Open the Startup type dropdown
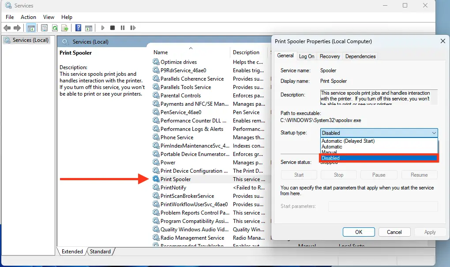450x267 pixels. [x=379, y=133]
